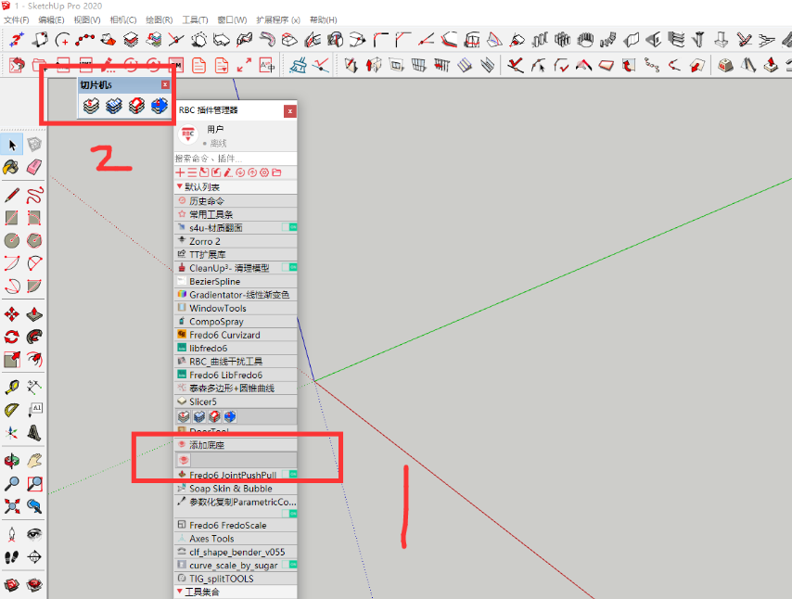Click the red pencil edit icon in plugin manager
This screenshot has width=792, height=599.
click(x=228, y=172)
